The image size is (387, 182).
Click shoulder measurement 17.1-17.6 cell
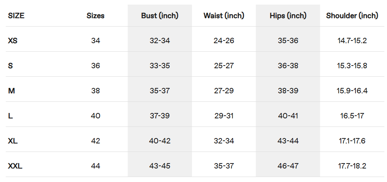pyautogui.click(x=352, y=141)
